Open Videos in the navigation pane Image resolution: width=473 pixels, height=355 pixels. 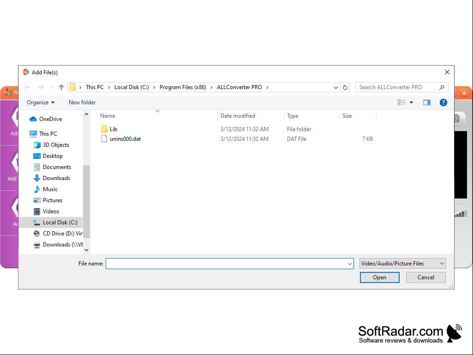point(51,211)
